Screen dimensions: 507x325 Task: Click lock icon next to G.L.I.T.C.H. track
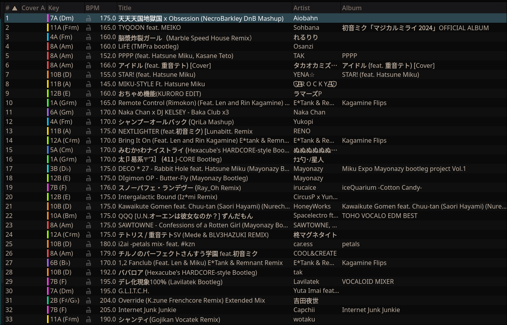tap(89, 291)
